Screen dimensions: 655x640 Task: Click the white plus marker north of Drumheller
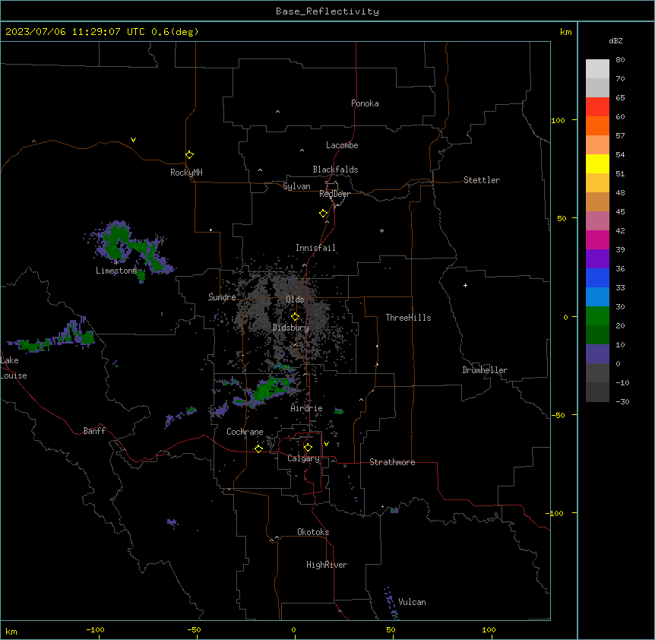(465, 285)
